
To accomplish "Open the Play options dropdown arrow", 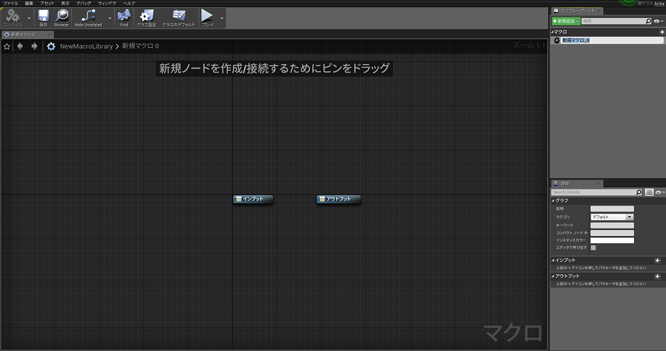I will pos(222,18).
